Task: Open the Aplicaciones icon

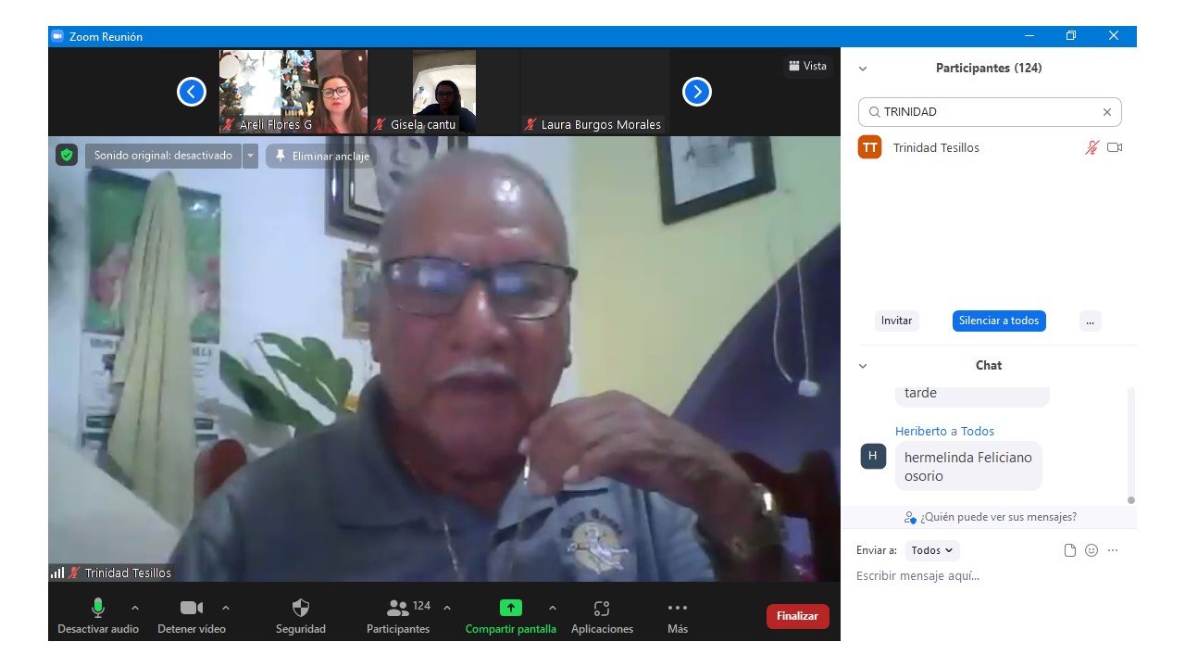Action: [x=602, y=609]
